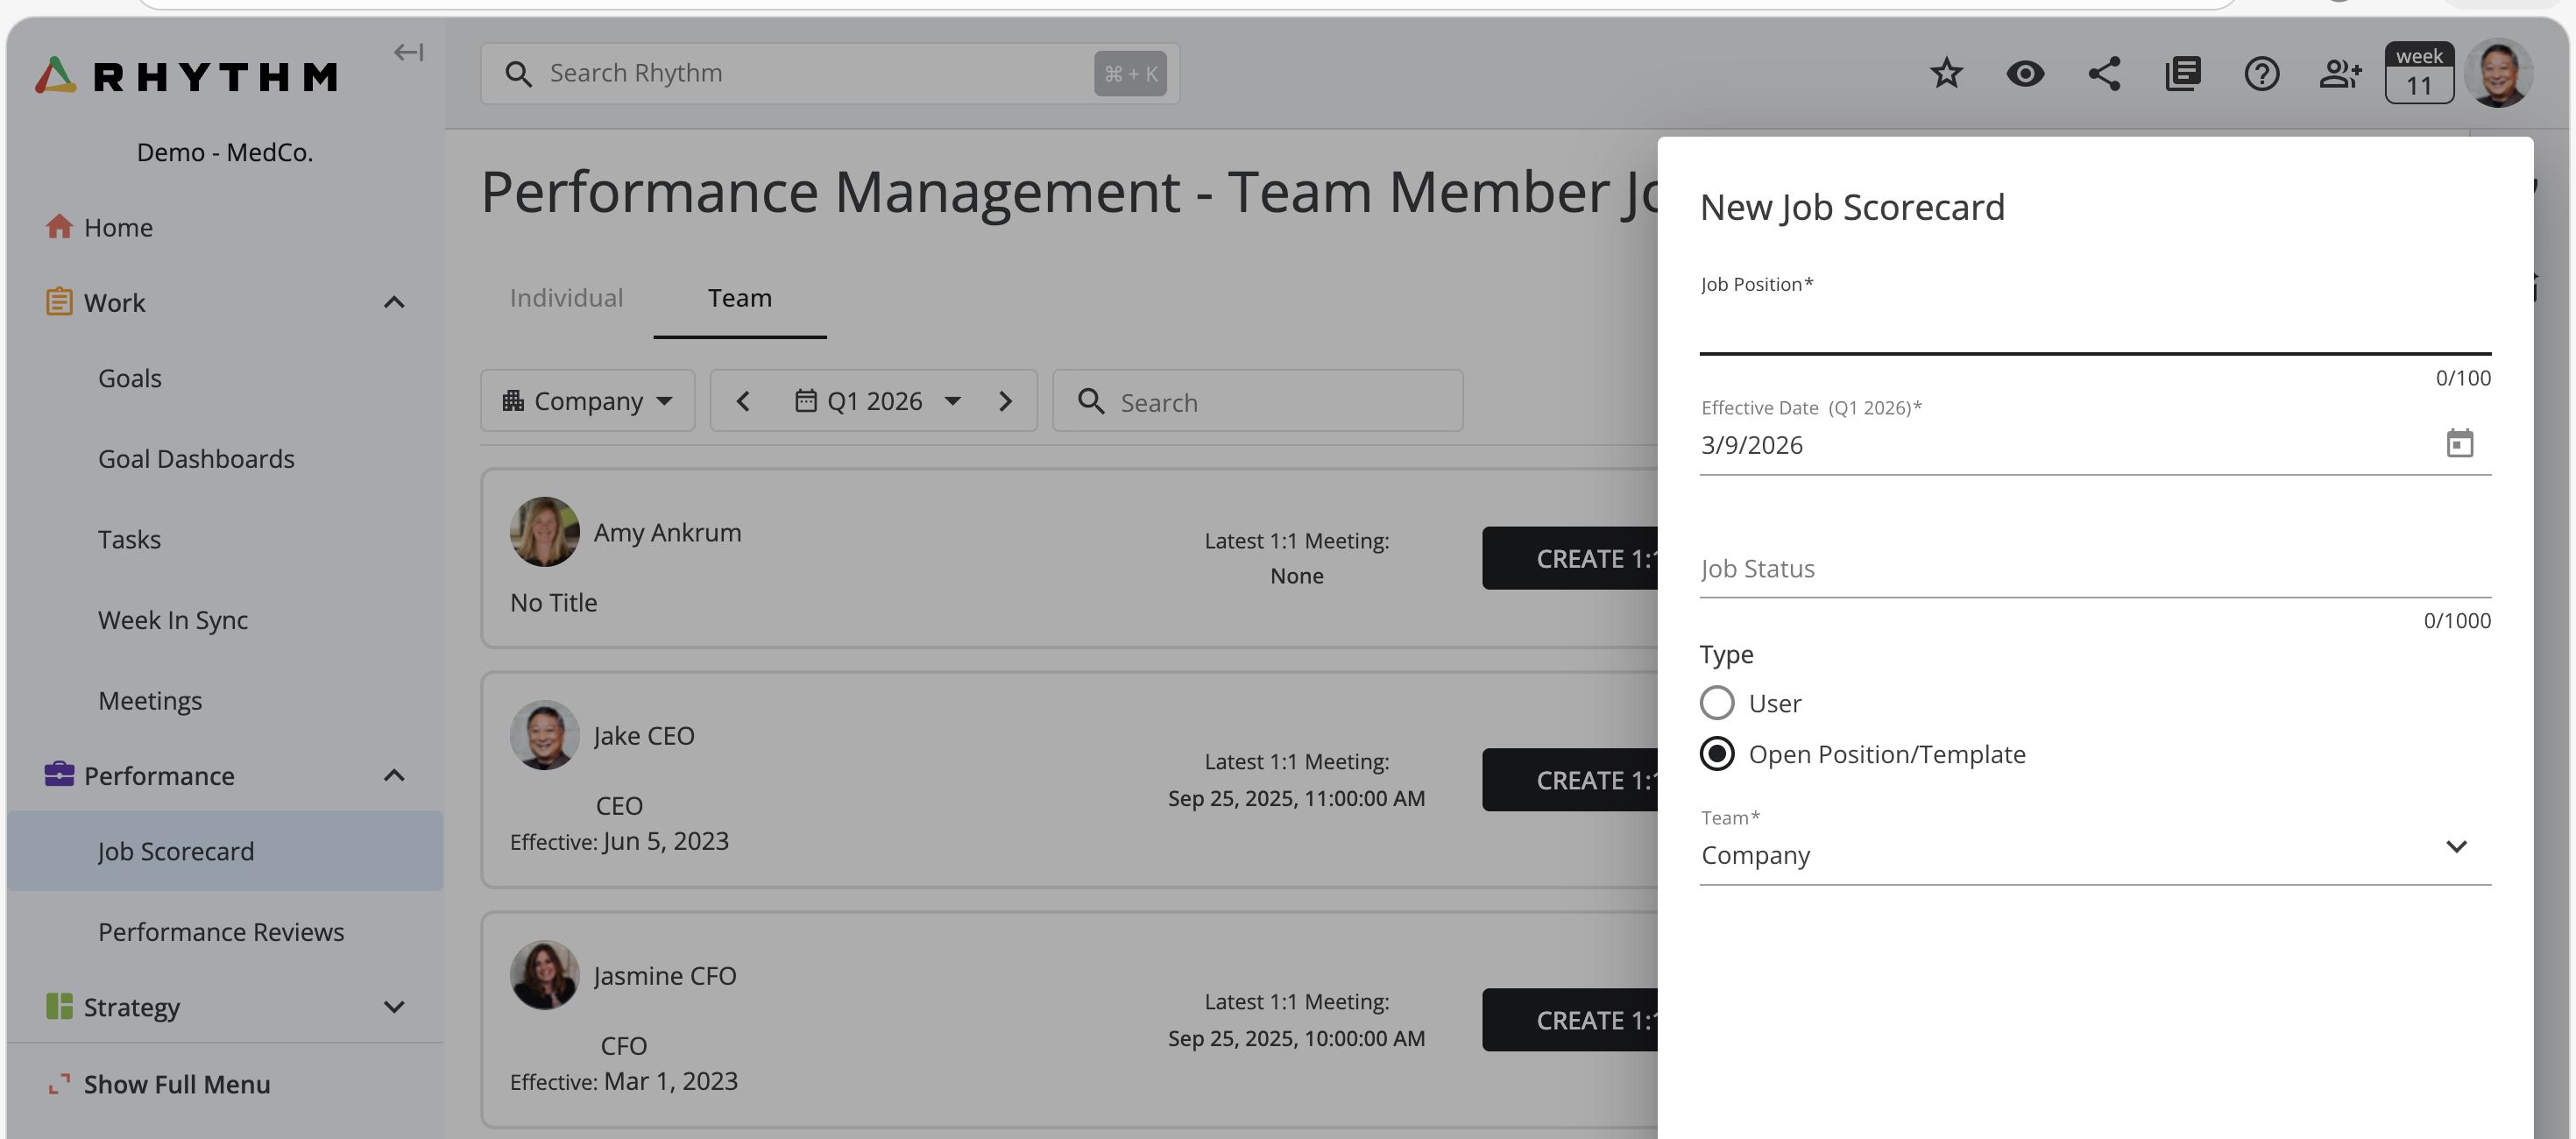
Task: Click the share icon in top bar
Action: tap(2103, 73)
